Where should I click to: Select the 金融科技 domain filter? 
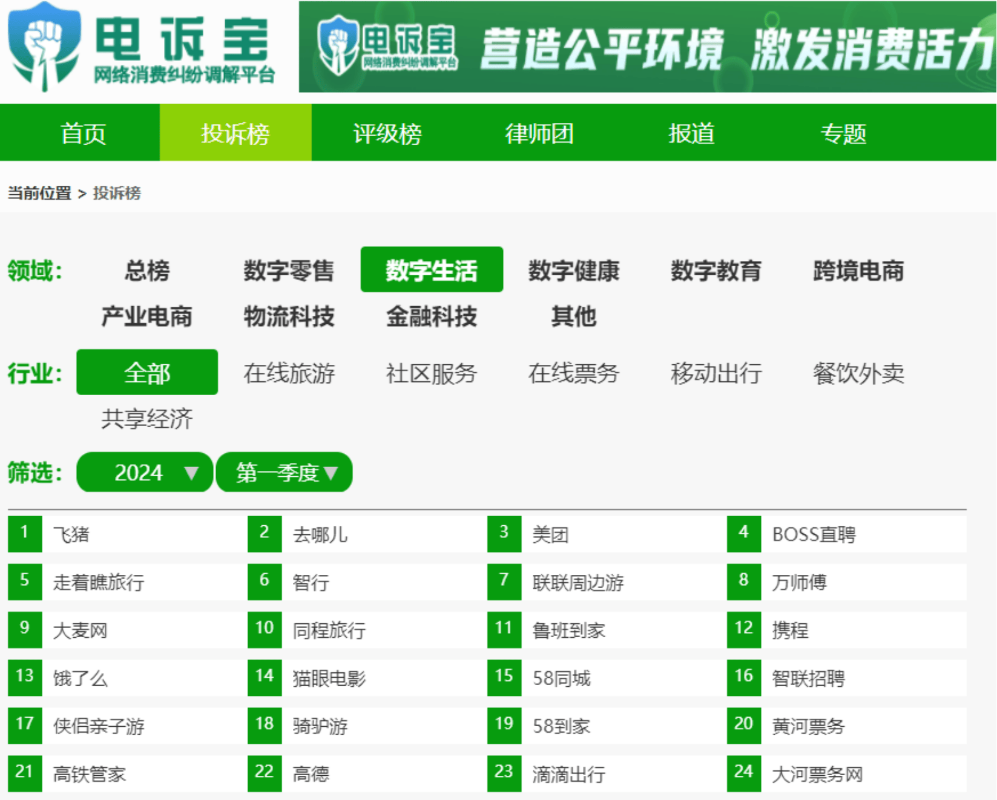[432, 316]
